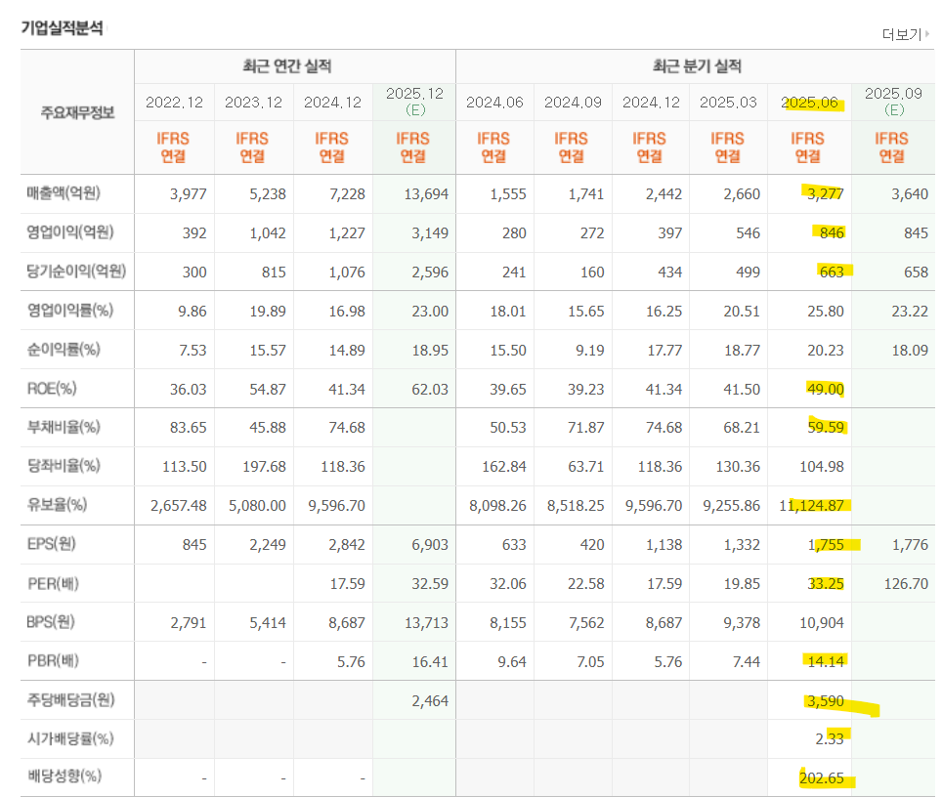
Task: Click the highlighted 2025.06 column header
Action: click(x=809, y=103)
